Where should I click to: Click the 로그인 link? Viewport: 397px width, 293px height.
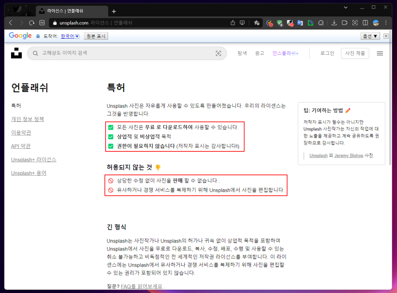(327, 53)
